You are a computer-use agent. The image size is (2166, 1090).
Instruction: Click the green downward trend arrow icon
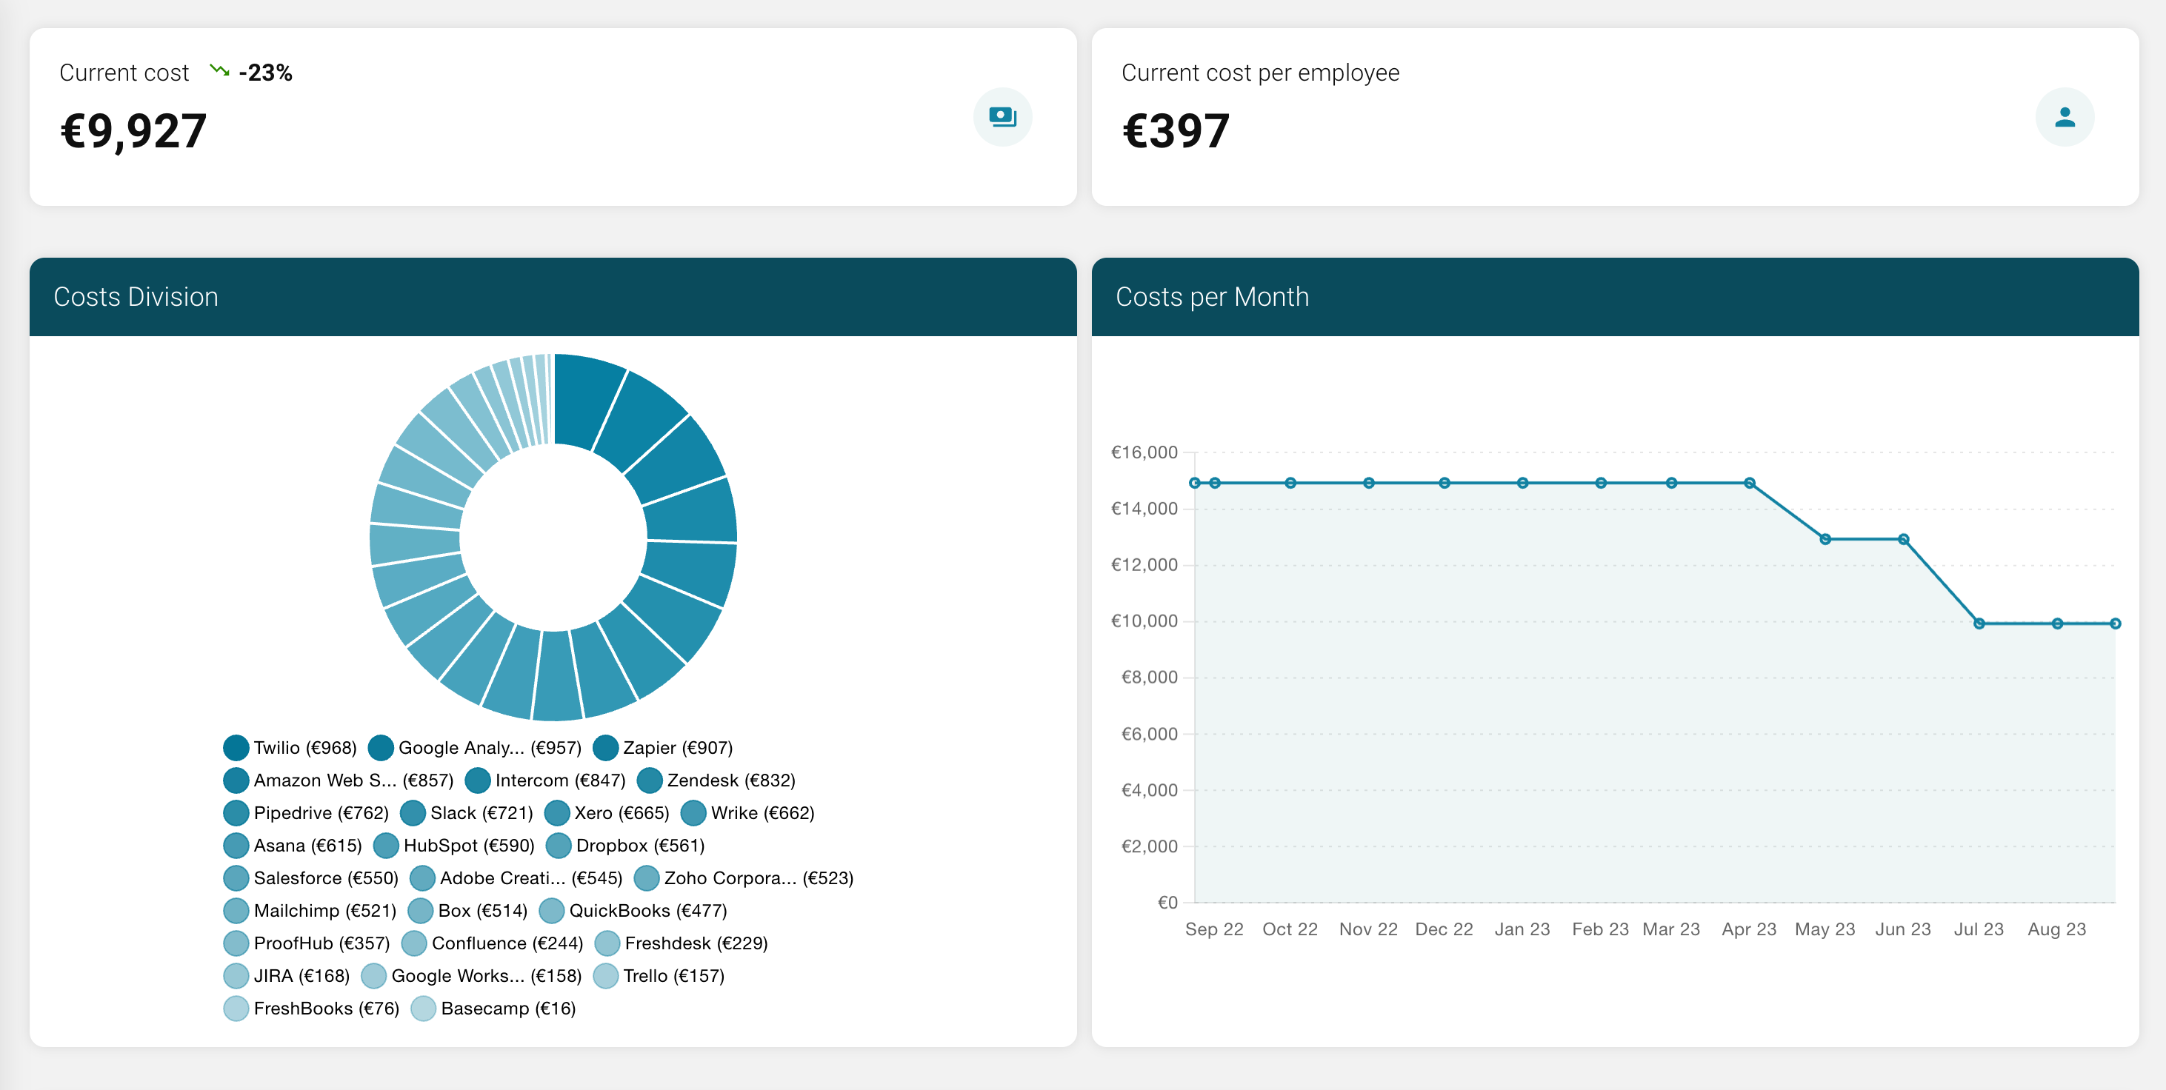tap(219, 70)
